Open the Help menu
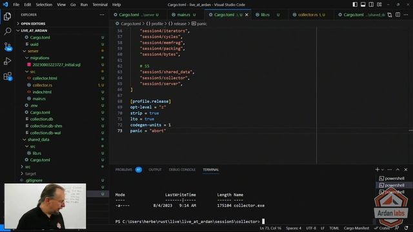Screen dimensions: 413x232 click(x=116, y=5)
